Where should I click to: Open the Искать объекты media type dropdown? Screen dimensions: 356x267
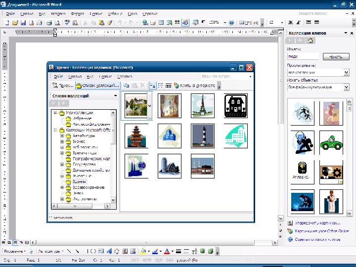click(x=346, y=88)
